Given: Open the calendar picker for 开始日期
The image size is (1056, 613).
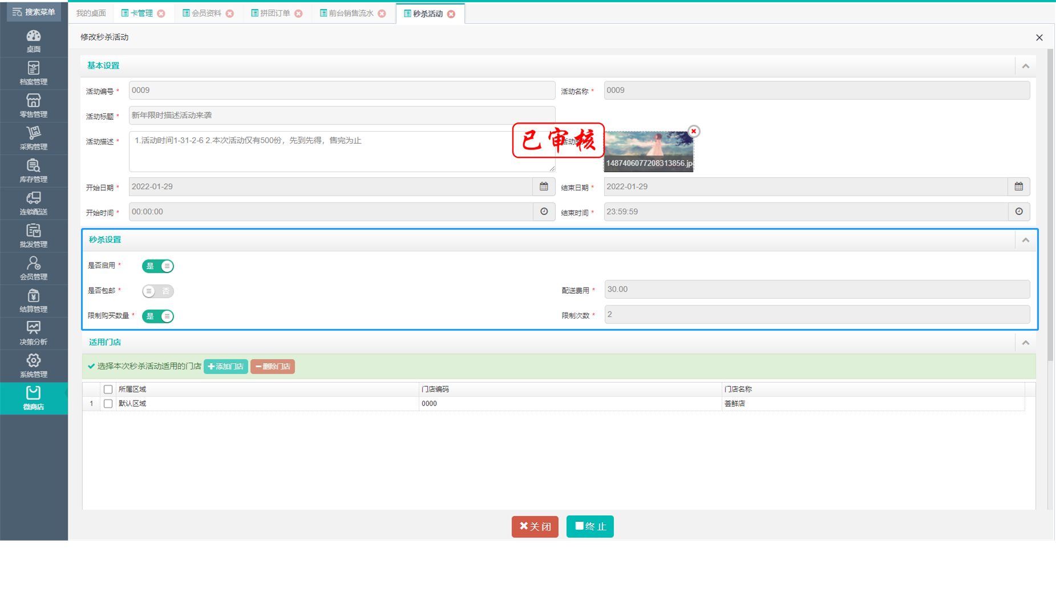Looking at the screenshot, I should (x=544, y=186).
